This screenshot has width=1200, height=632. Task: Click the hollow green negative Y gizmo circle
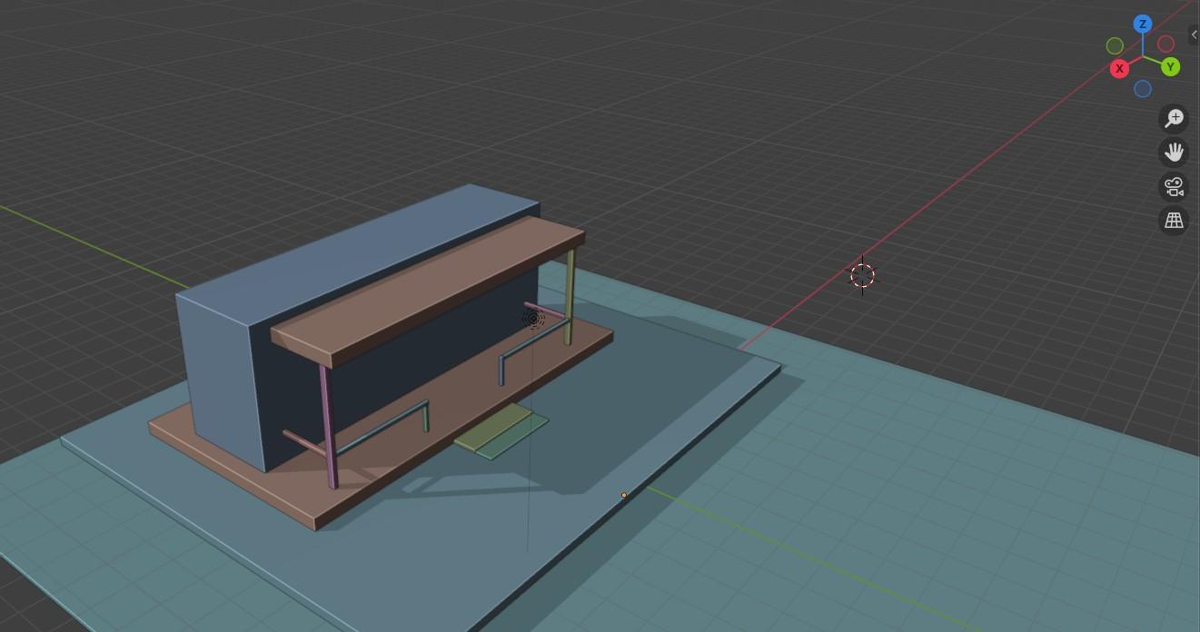(1115, 45)
